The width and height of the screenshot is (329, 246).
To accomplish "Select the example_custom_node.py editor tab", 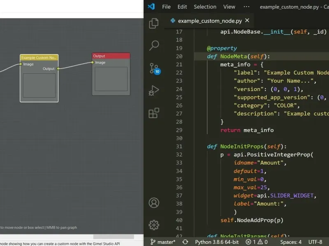I will pos(210,20).
